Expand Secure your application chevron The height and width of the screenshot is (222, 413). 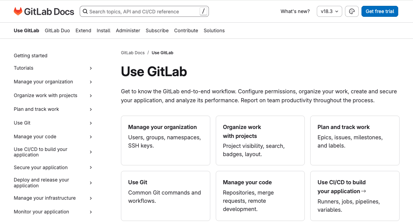tap(91, 167)
